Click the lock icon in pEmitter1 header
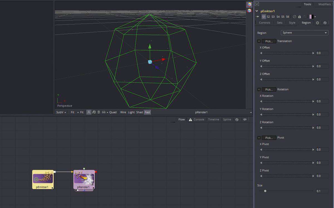Screen dimensions: 334x208 click(299, 17)
